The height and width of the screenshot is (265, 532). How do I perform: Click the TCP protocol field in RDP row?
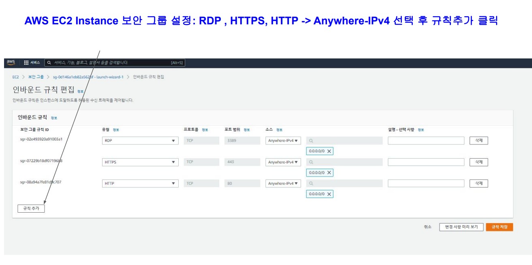[201, 140]
